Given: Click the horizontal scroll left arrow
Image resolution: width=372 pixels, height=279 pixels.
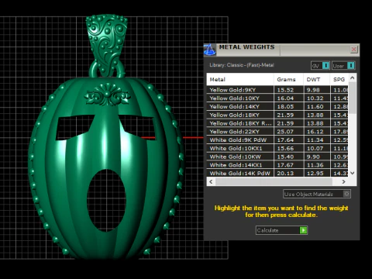Looking at the screenshot, I should (x=211, y=181).
